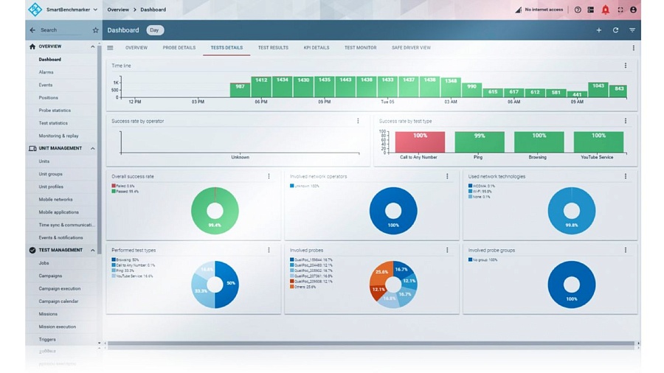This screenshot has height=373, width=664.
Task: Star the current page as favorite
Action: tap(95, 30)
